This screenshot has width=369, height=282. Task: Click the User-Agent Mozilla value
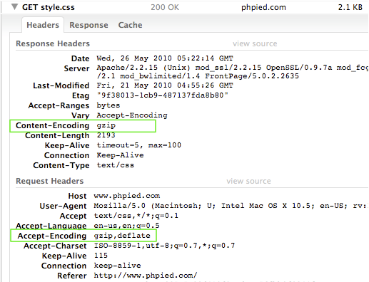click(231, 206)
